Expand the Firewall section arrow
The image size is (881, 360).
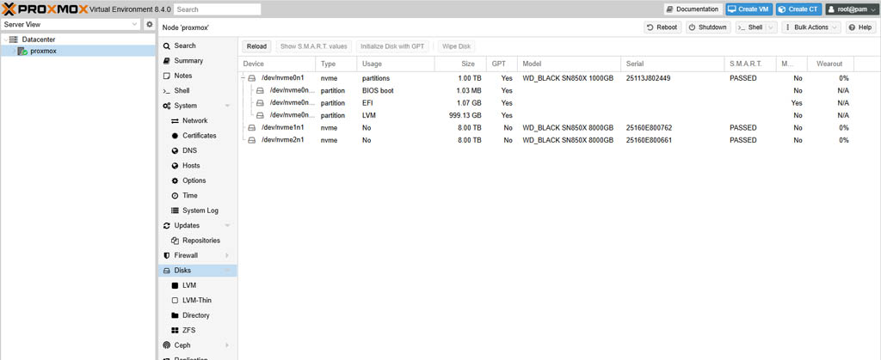[227, 255]
